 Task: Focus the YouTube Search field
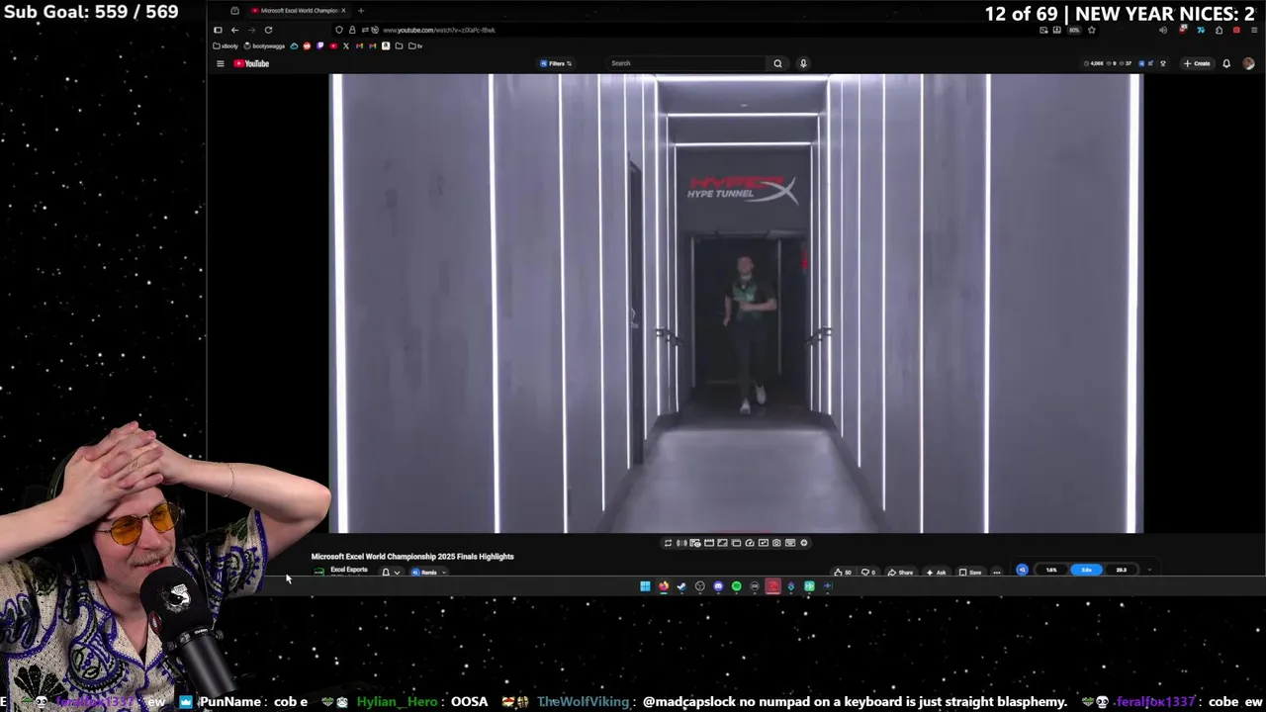click(685, 63)
